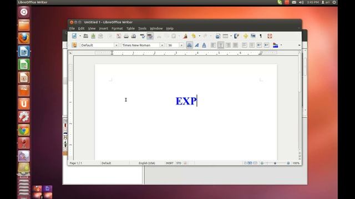Open the Font Color dropdown arrow
The image size is (355, 199).
pos(281,45)
